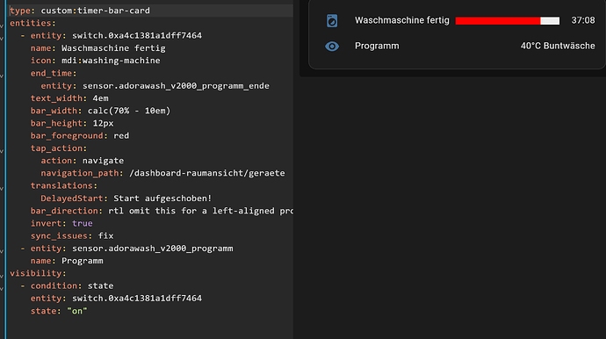Click the red timer progress bar
The height and width of the screenshot is (339, 606).
pos(508,20)
